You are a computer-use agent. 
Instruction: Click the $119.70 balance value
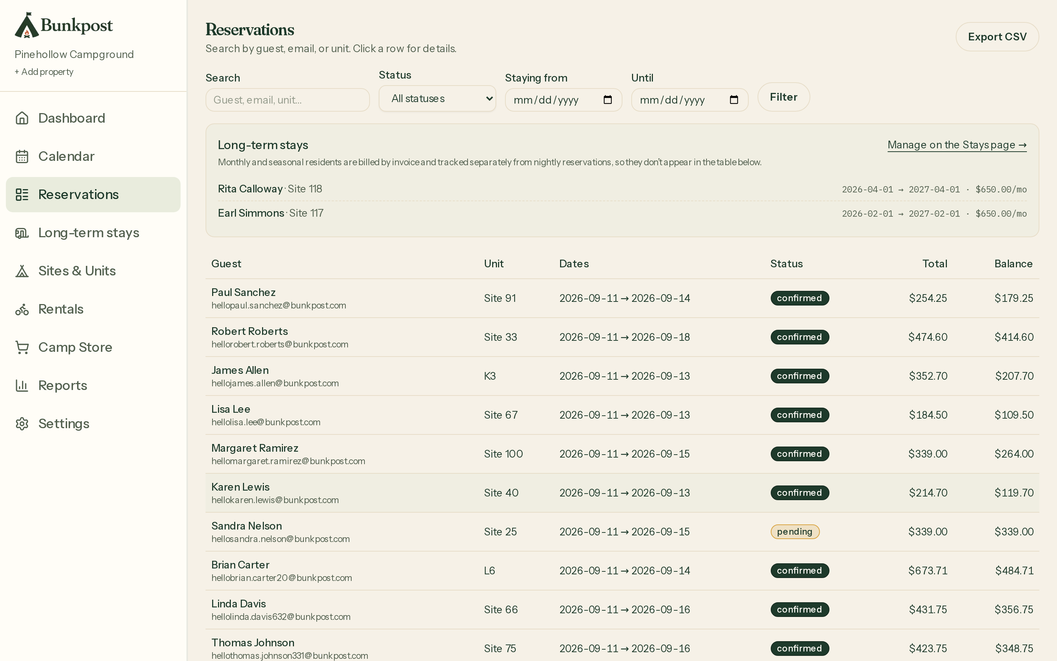(1014, 493)
